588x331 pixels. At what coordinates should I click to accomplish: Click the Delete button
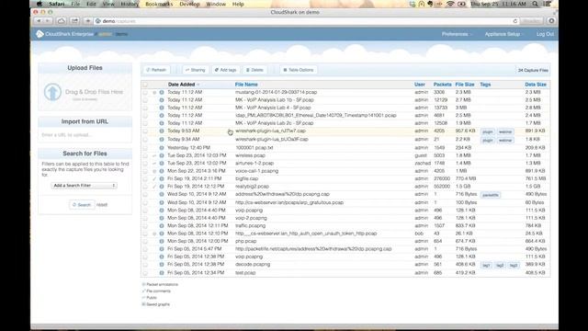coord(254,70)
